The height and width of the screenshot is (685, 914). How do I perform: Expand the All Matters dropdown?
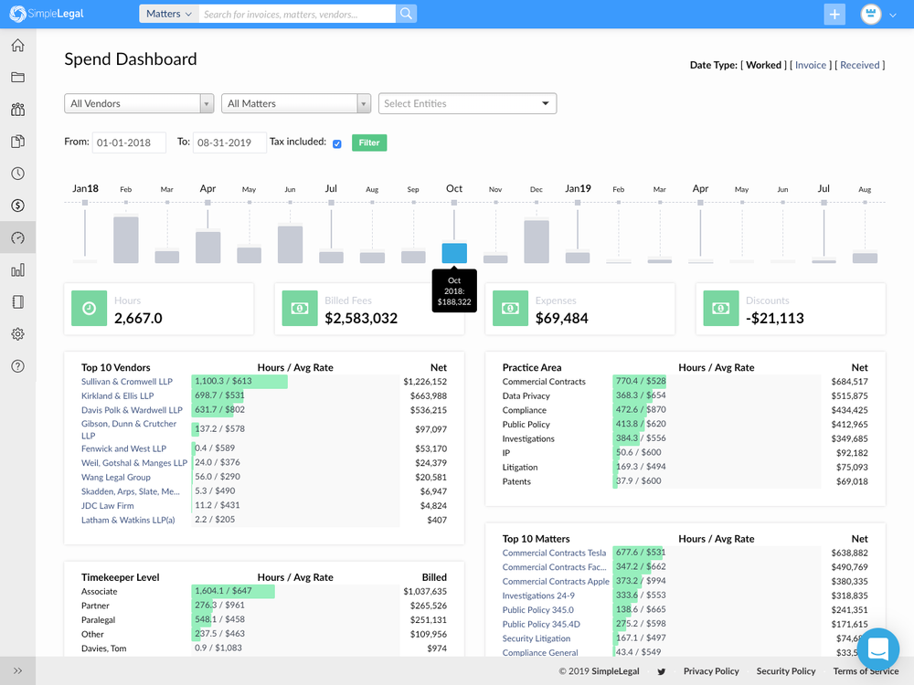pyautogui.click(x=295, y=103)
